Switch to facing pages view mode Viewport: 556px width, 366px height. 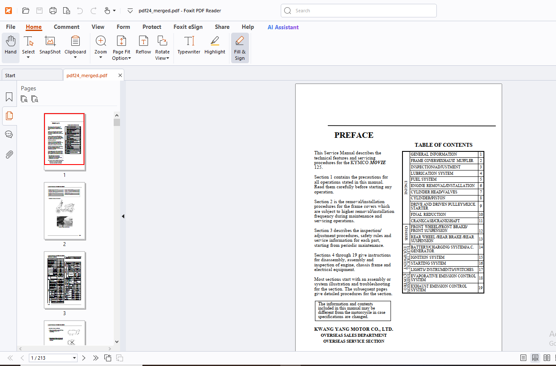click(x=547, y=358)
